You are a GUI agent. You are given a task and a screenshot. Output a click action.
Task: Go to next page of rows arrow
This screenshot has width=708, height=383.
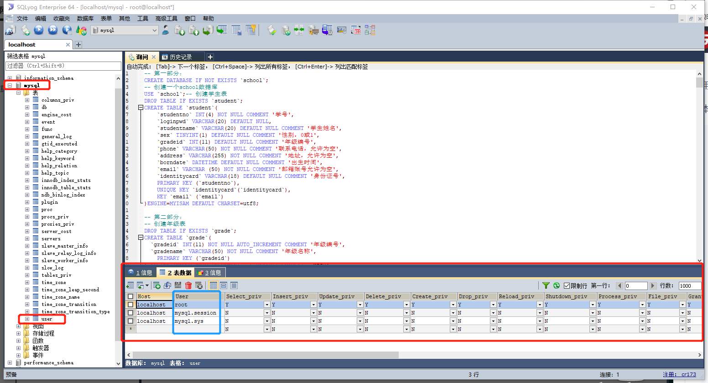653,286
